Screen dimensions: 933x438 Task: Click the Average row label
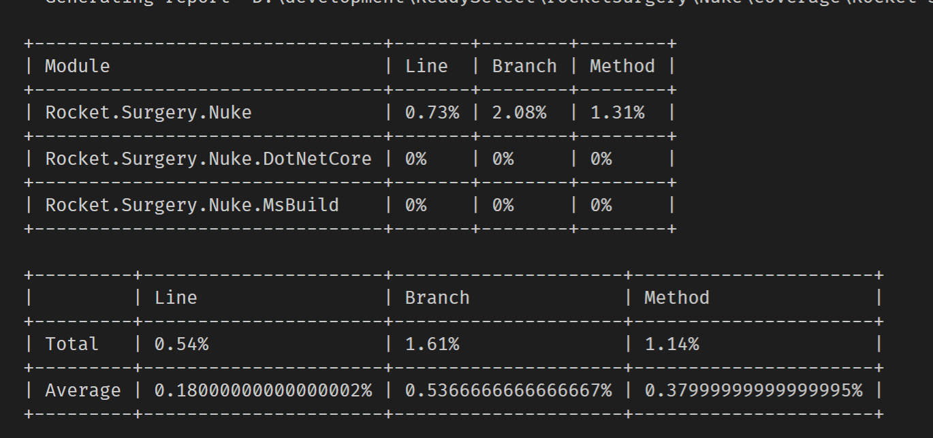83,390
